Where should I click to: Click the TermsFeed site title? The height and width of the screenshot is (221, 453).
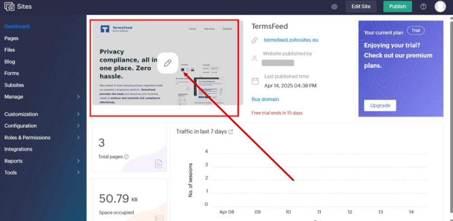270,27
